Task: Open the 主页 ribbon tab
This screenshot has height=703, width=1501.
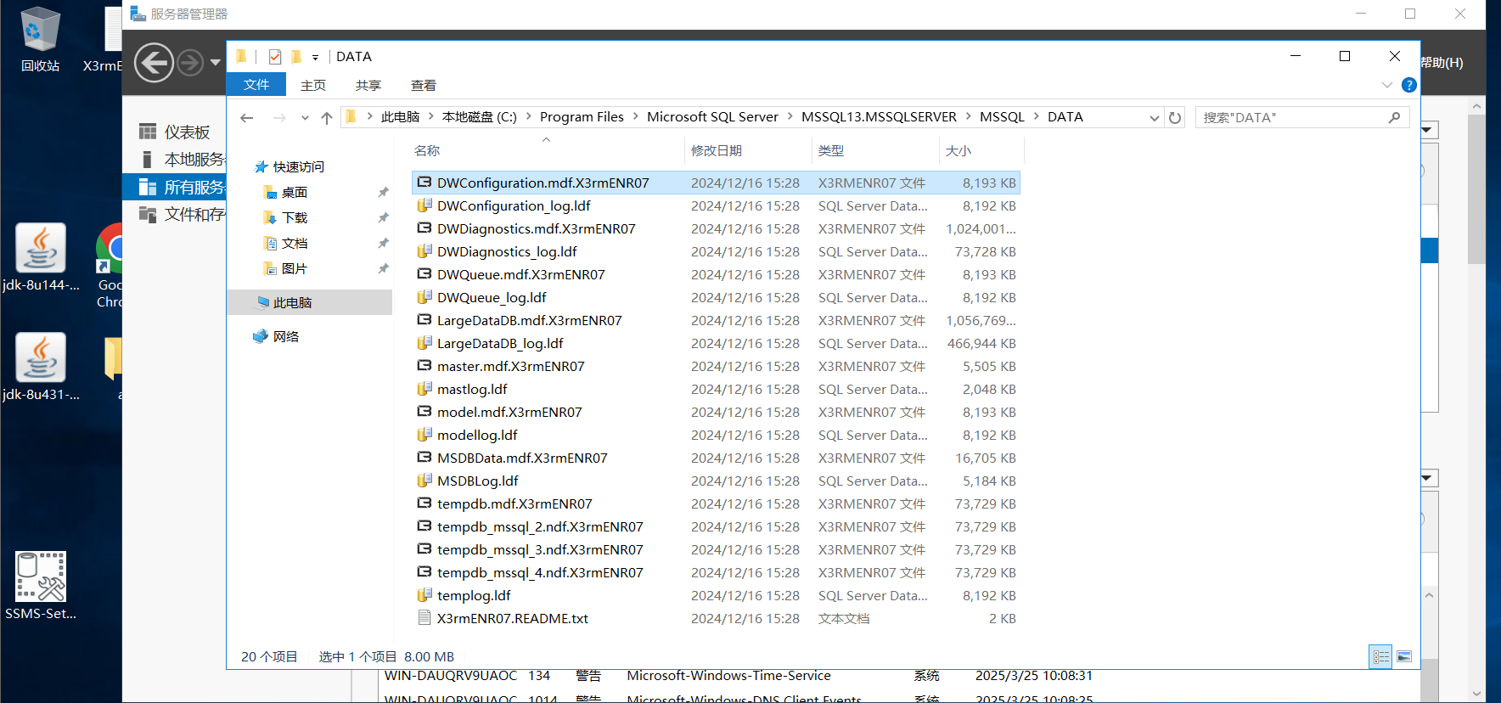Action: pos(313,85)
